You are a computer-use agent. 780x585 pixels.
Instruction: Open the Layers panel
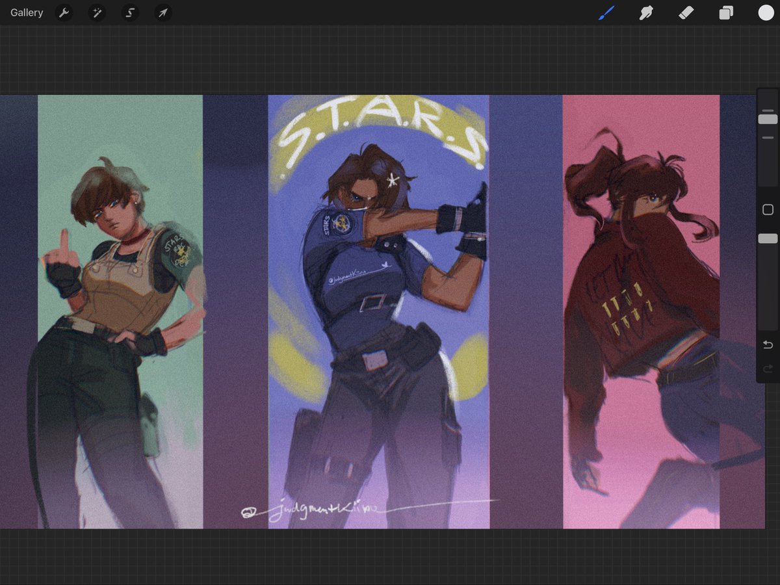click(726, 12)
